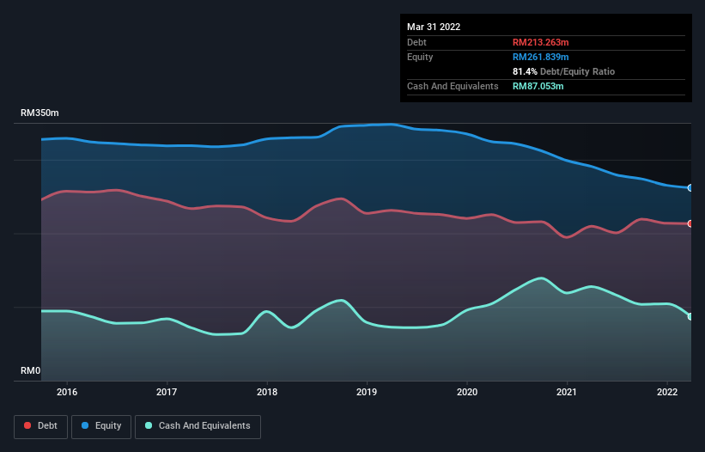Click the RM213.263m debt value
The image size is (705, 452).
point(540,42)
